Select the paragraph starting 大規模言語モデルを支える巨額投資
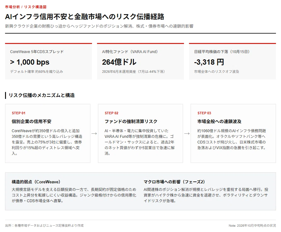This screenshot has width=281, height=232. 74,195
